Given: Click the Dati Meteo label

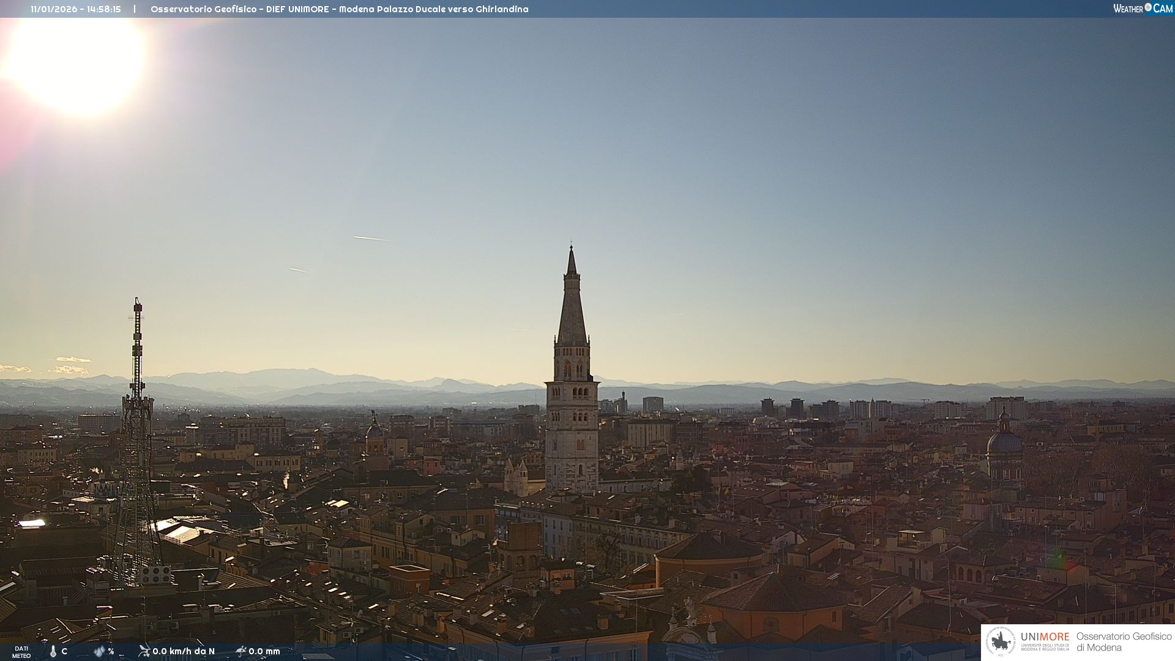Looking at the screenshot, I should tap(21, 652).
